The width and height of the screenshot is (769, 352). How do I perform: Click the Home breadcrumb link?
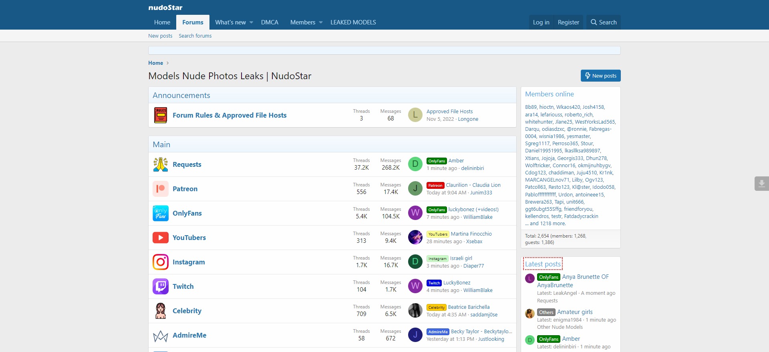[155, 63]
